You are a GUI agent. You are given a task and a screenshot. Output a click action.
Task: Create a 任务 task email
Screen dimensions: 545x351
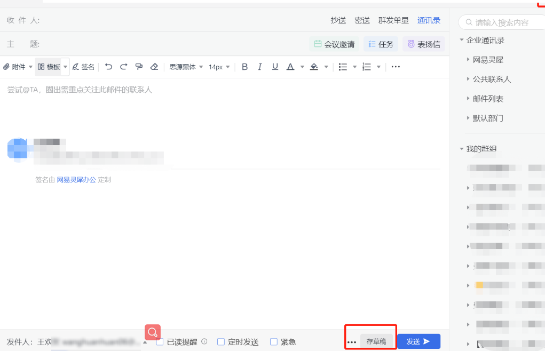pyautogui.click(x=381, y=44)
